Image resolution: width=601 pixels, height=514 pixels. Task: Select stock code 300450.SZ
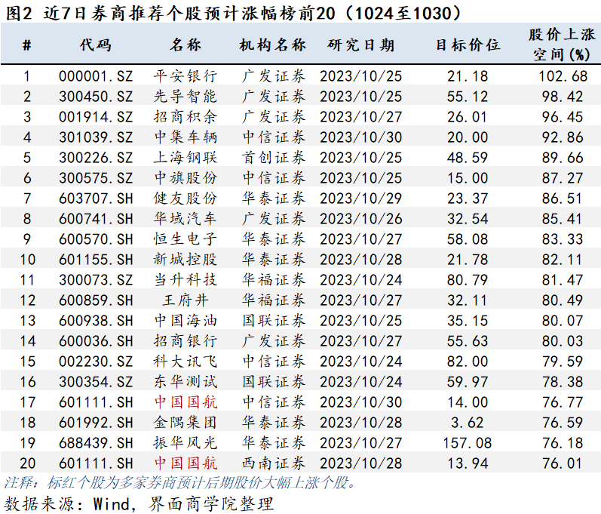[x=96, y=97]
